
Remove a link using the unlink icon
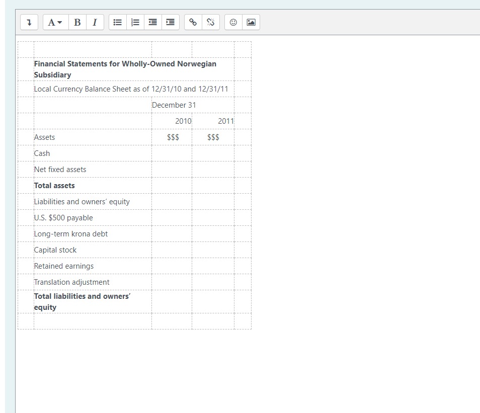[210, 22]
